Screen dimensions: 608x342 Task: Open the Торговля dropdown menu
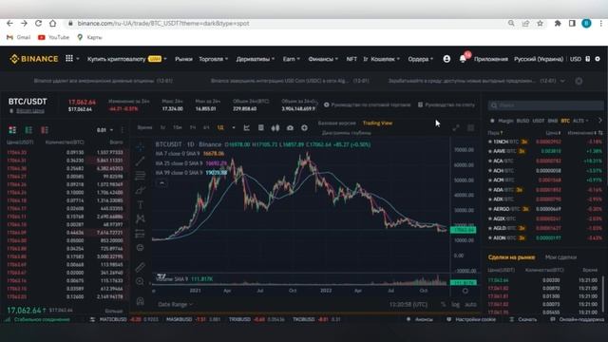pyautogui.click(x=213, y=59)
